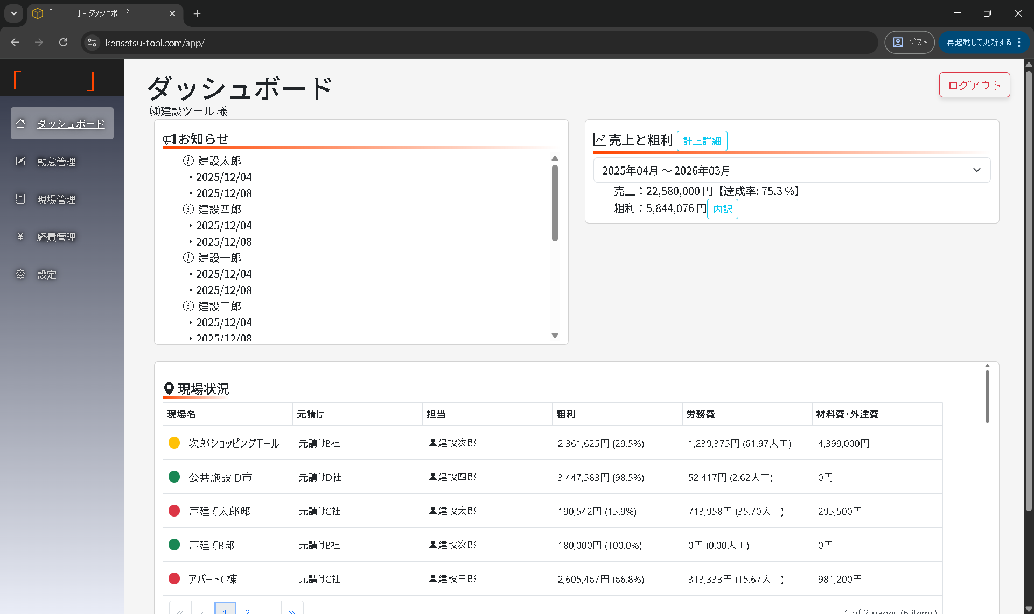Click the line chart icon beside 売上と粗利
The width and height of the screenshot is (1034, 614).
[599, 139]
